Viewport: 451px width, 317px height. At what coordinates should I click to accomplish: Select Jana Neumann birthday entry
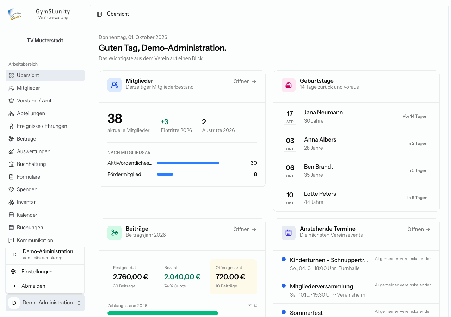click(356, 116)
